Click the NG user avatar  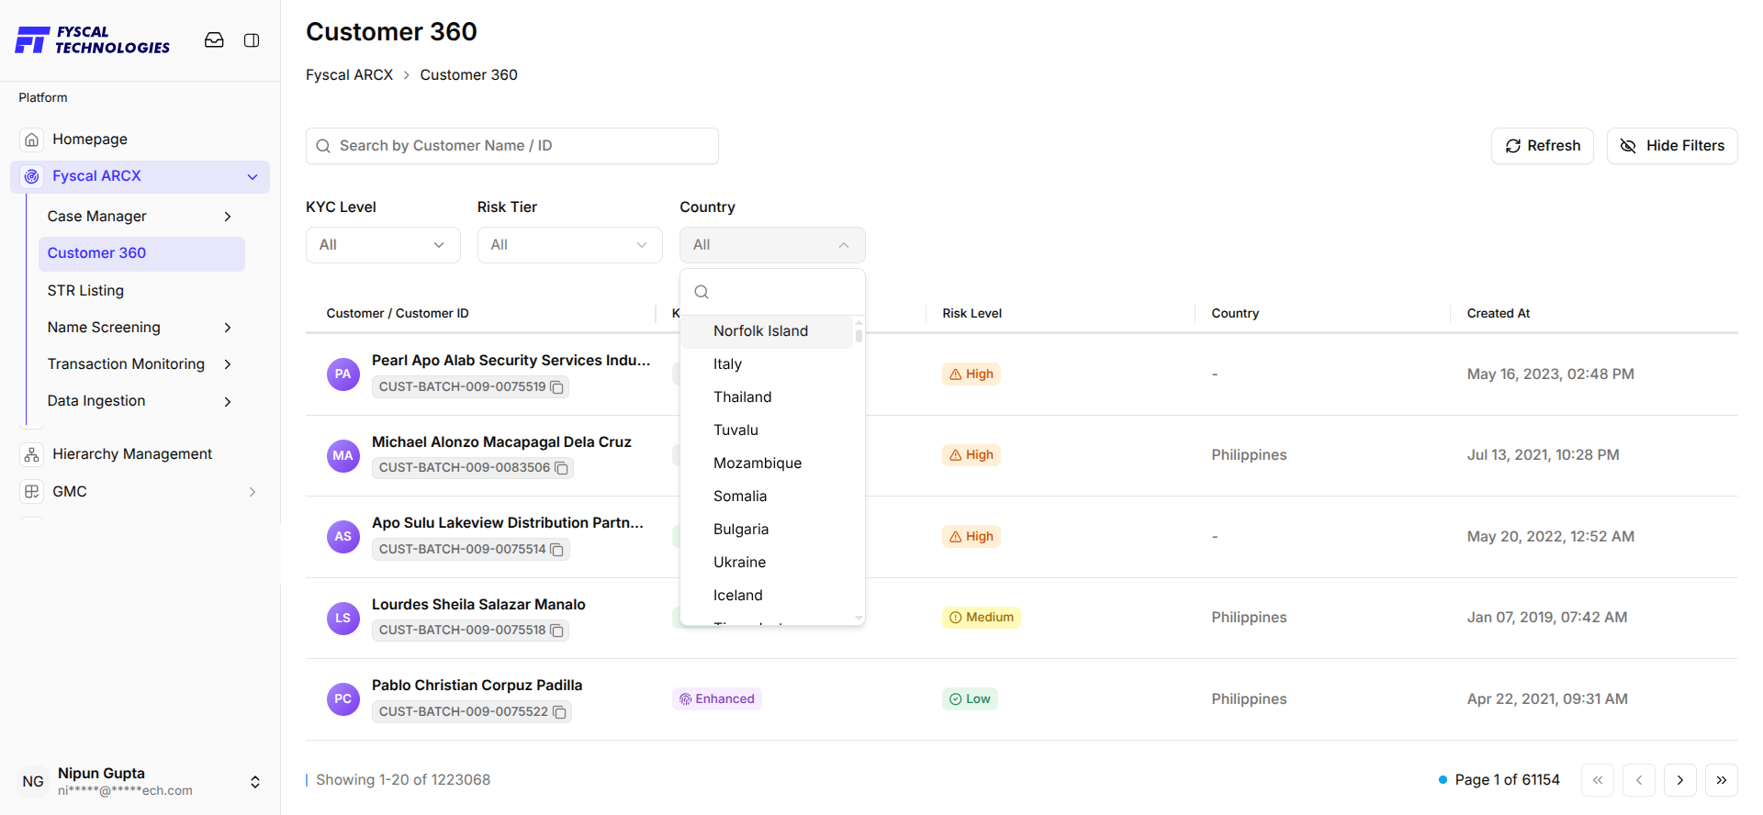pos(33,782)
